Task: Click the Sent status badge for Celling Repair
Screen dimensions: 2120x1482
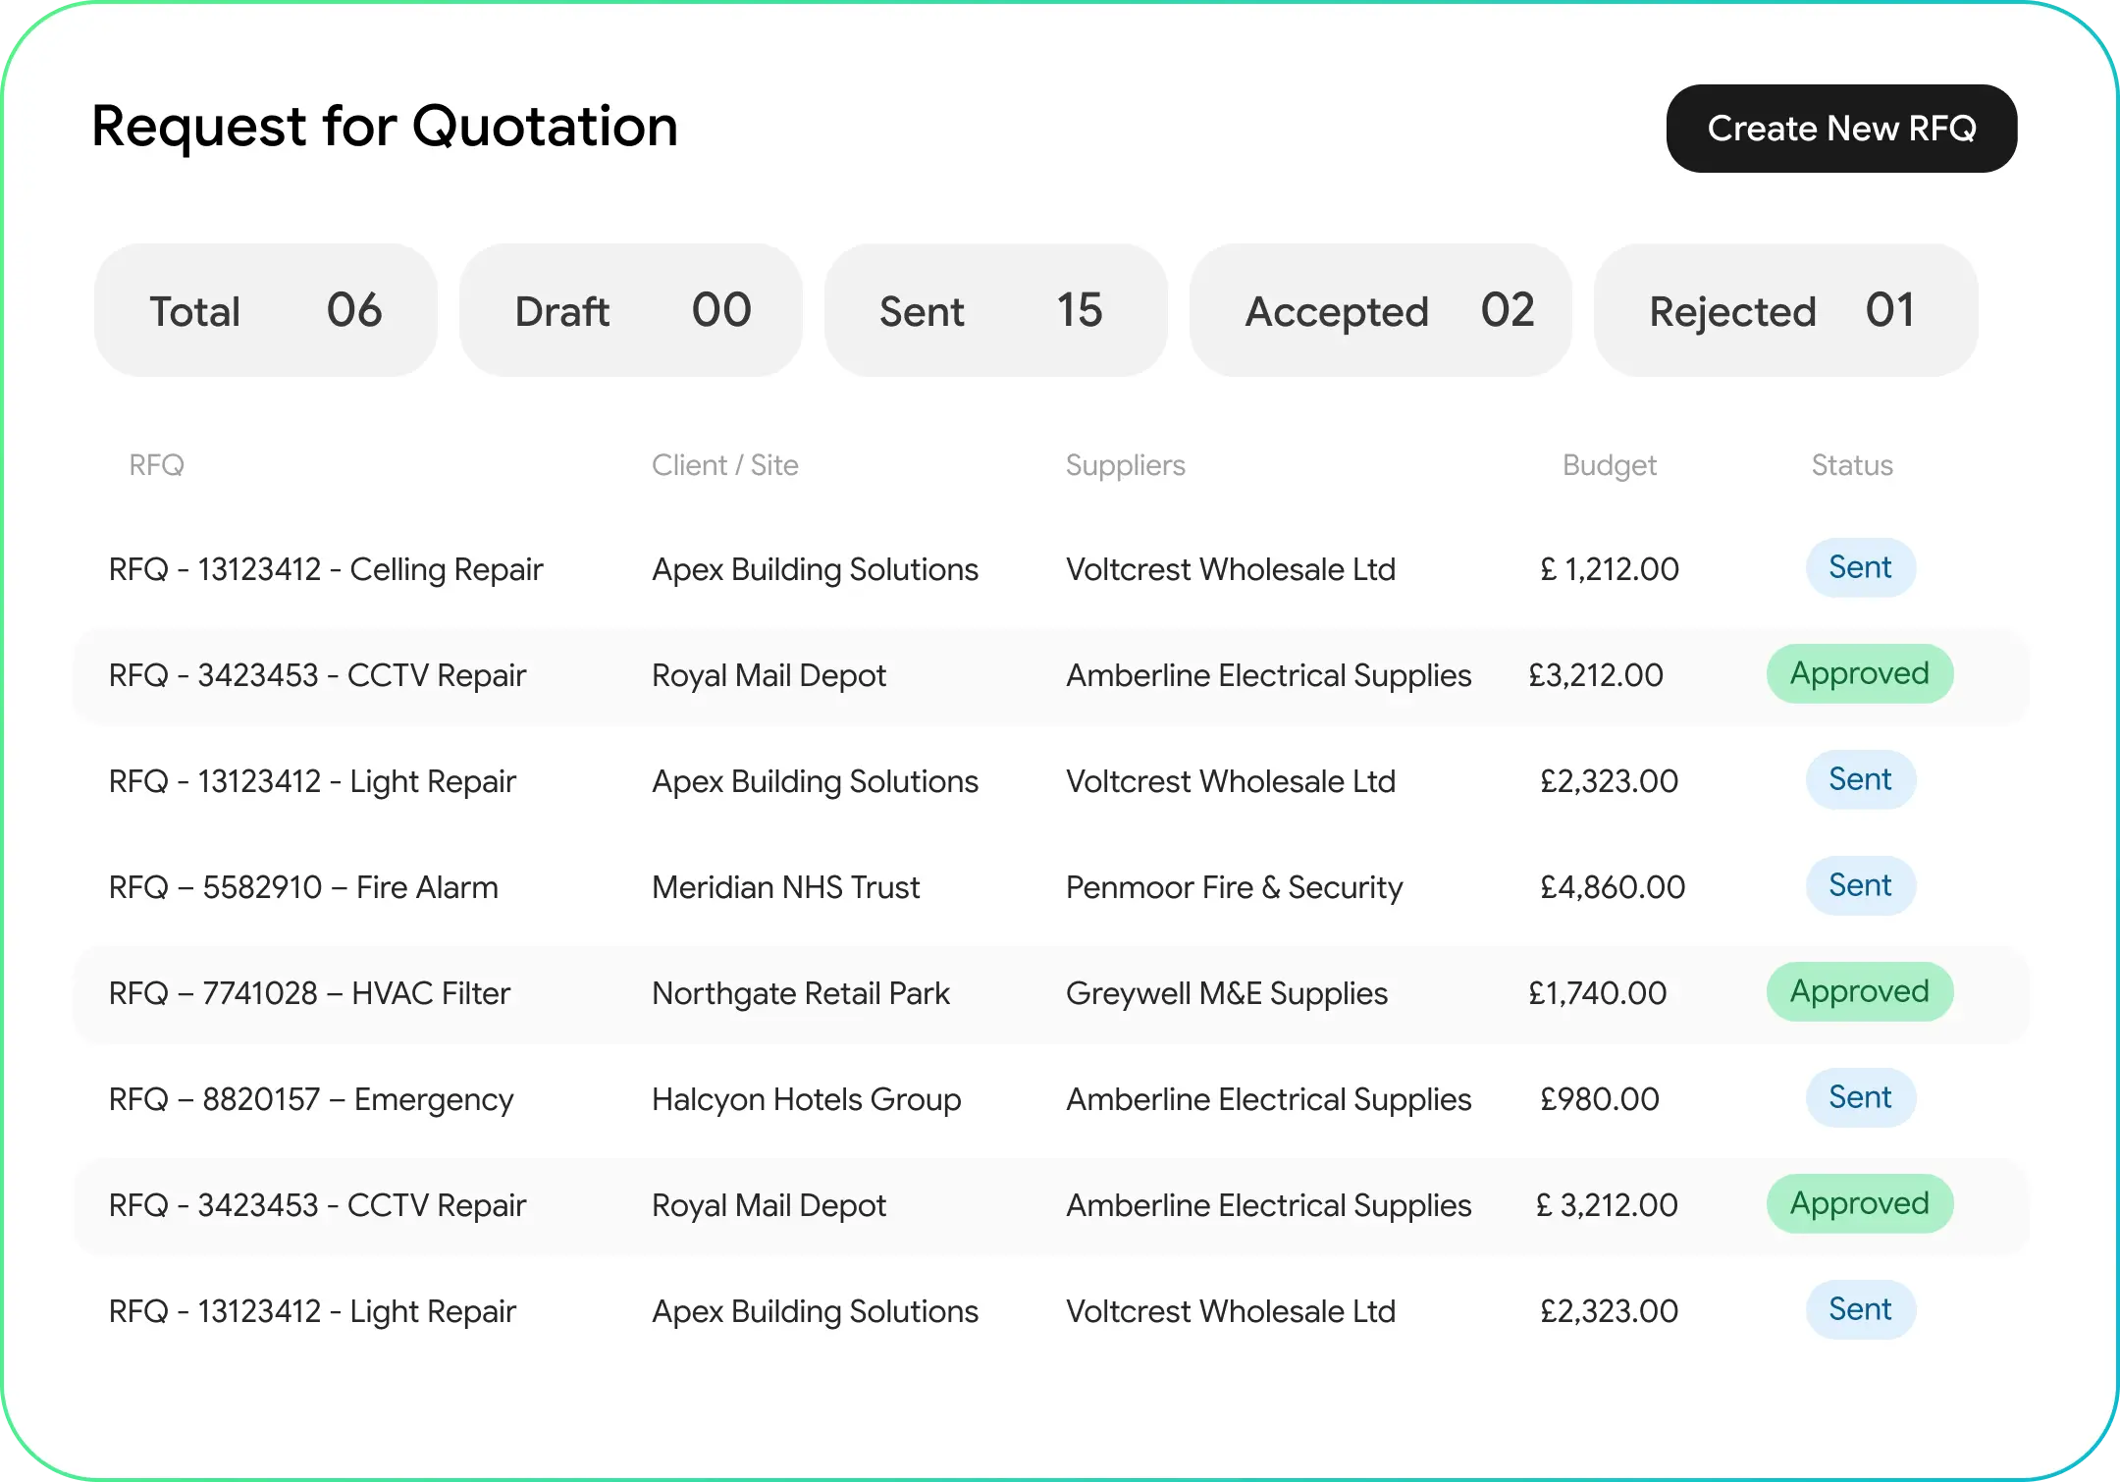Action: (x=1861, y=567)
